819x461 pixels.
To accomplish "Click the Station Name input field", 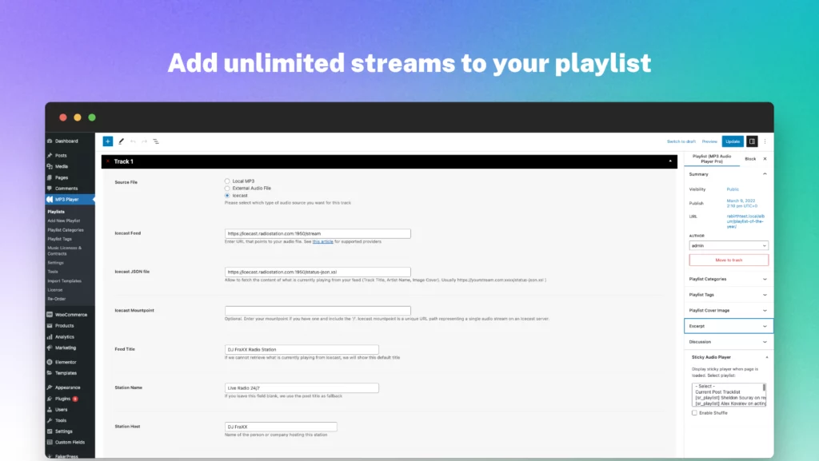I will coord(302,388).
